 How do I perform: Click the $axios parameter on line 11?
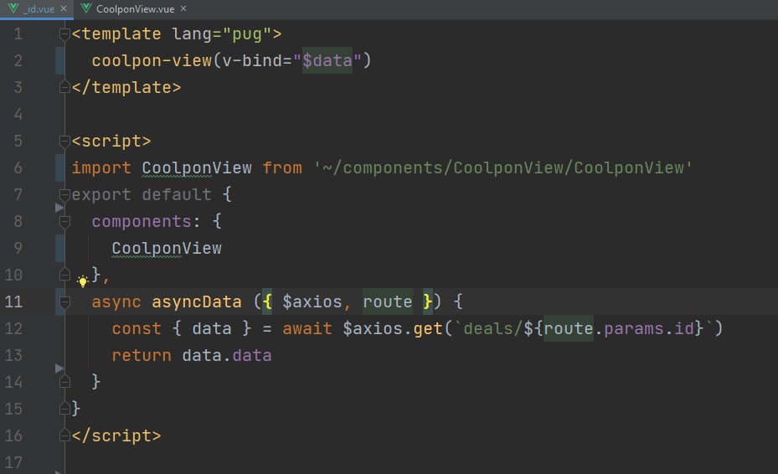coord(312,301)
